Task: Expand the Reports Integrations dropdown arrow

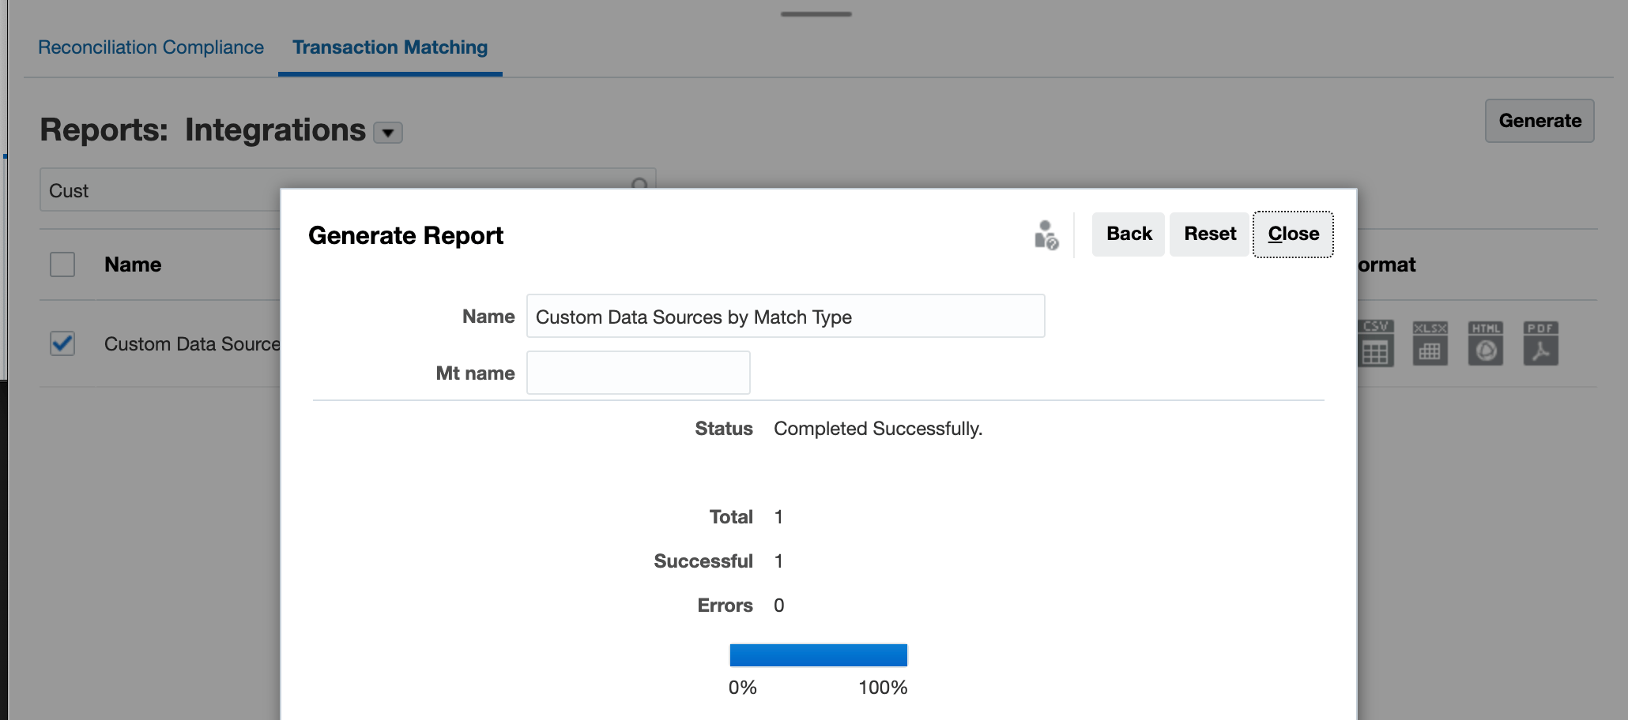Action: tap(388, 133)
